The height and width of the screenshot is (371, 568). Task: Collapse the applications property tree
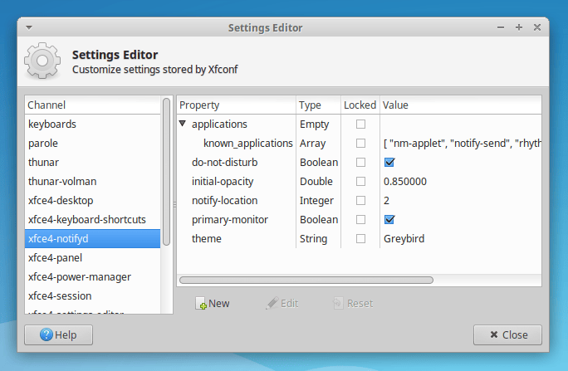click(x=183, y=124)
